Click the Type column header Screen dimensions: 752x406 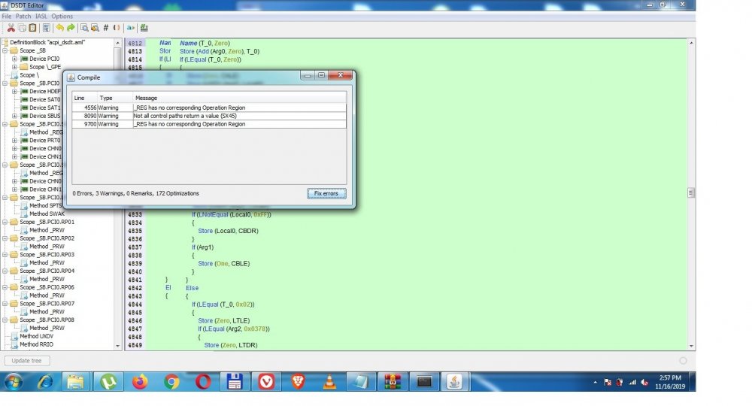pos(115,98)
